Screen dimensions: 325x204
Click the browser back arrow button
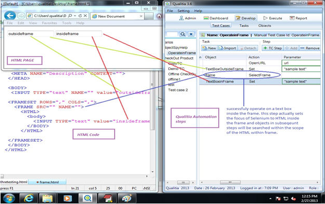(10, 16)
